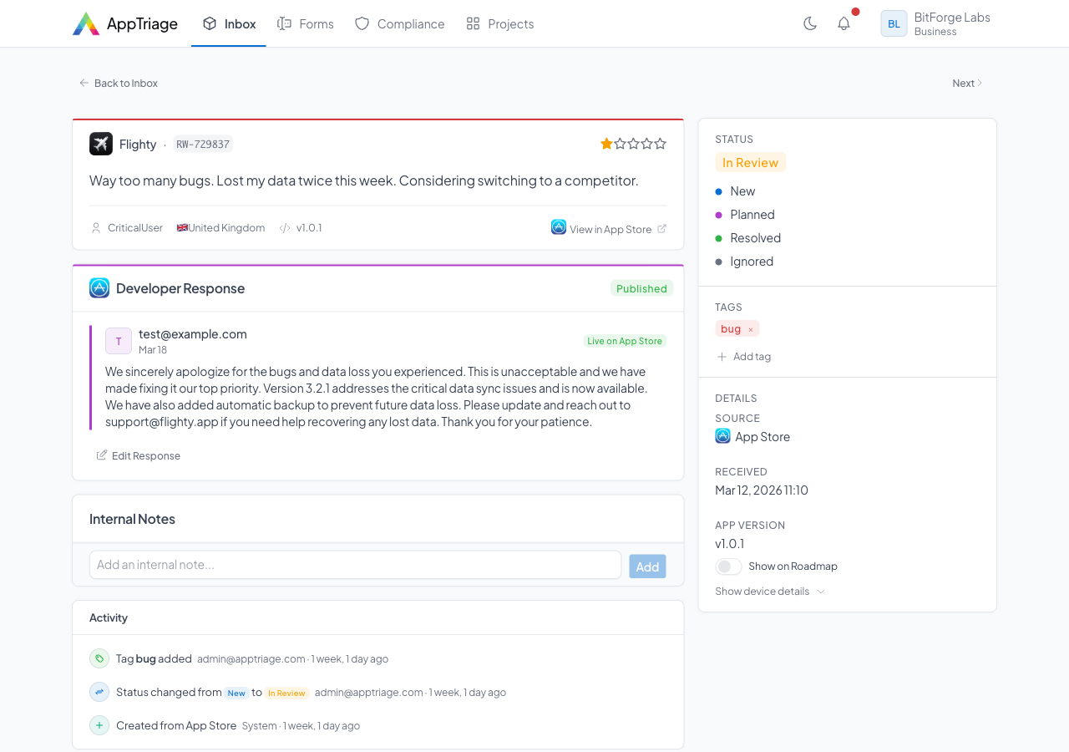Set status to Resolved
The image size is (1069, 752).
(x=754, y=238)
